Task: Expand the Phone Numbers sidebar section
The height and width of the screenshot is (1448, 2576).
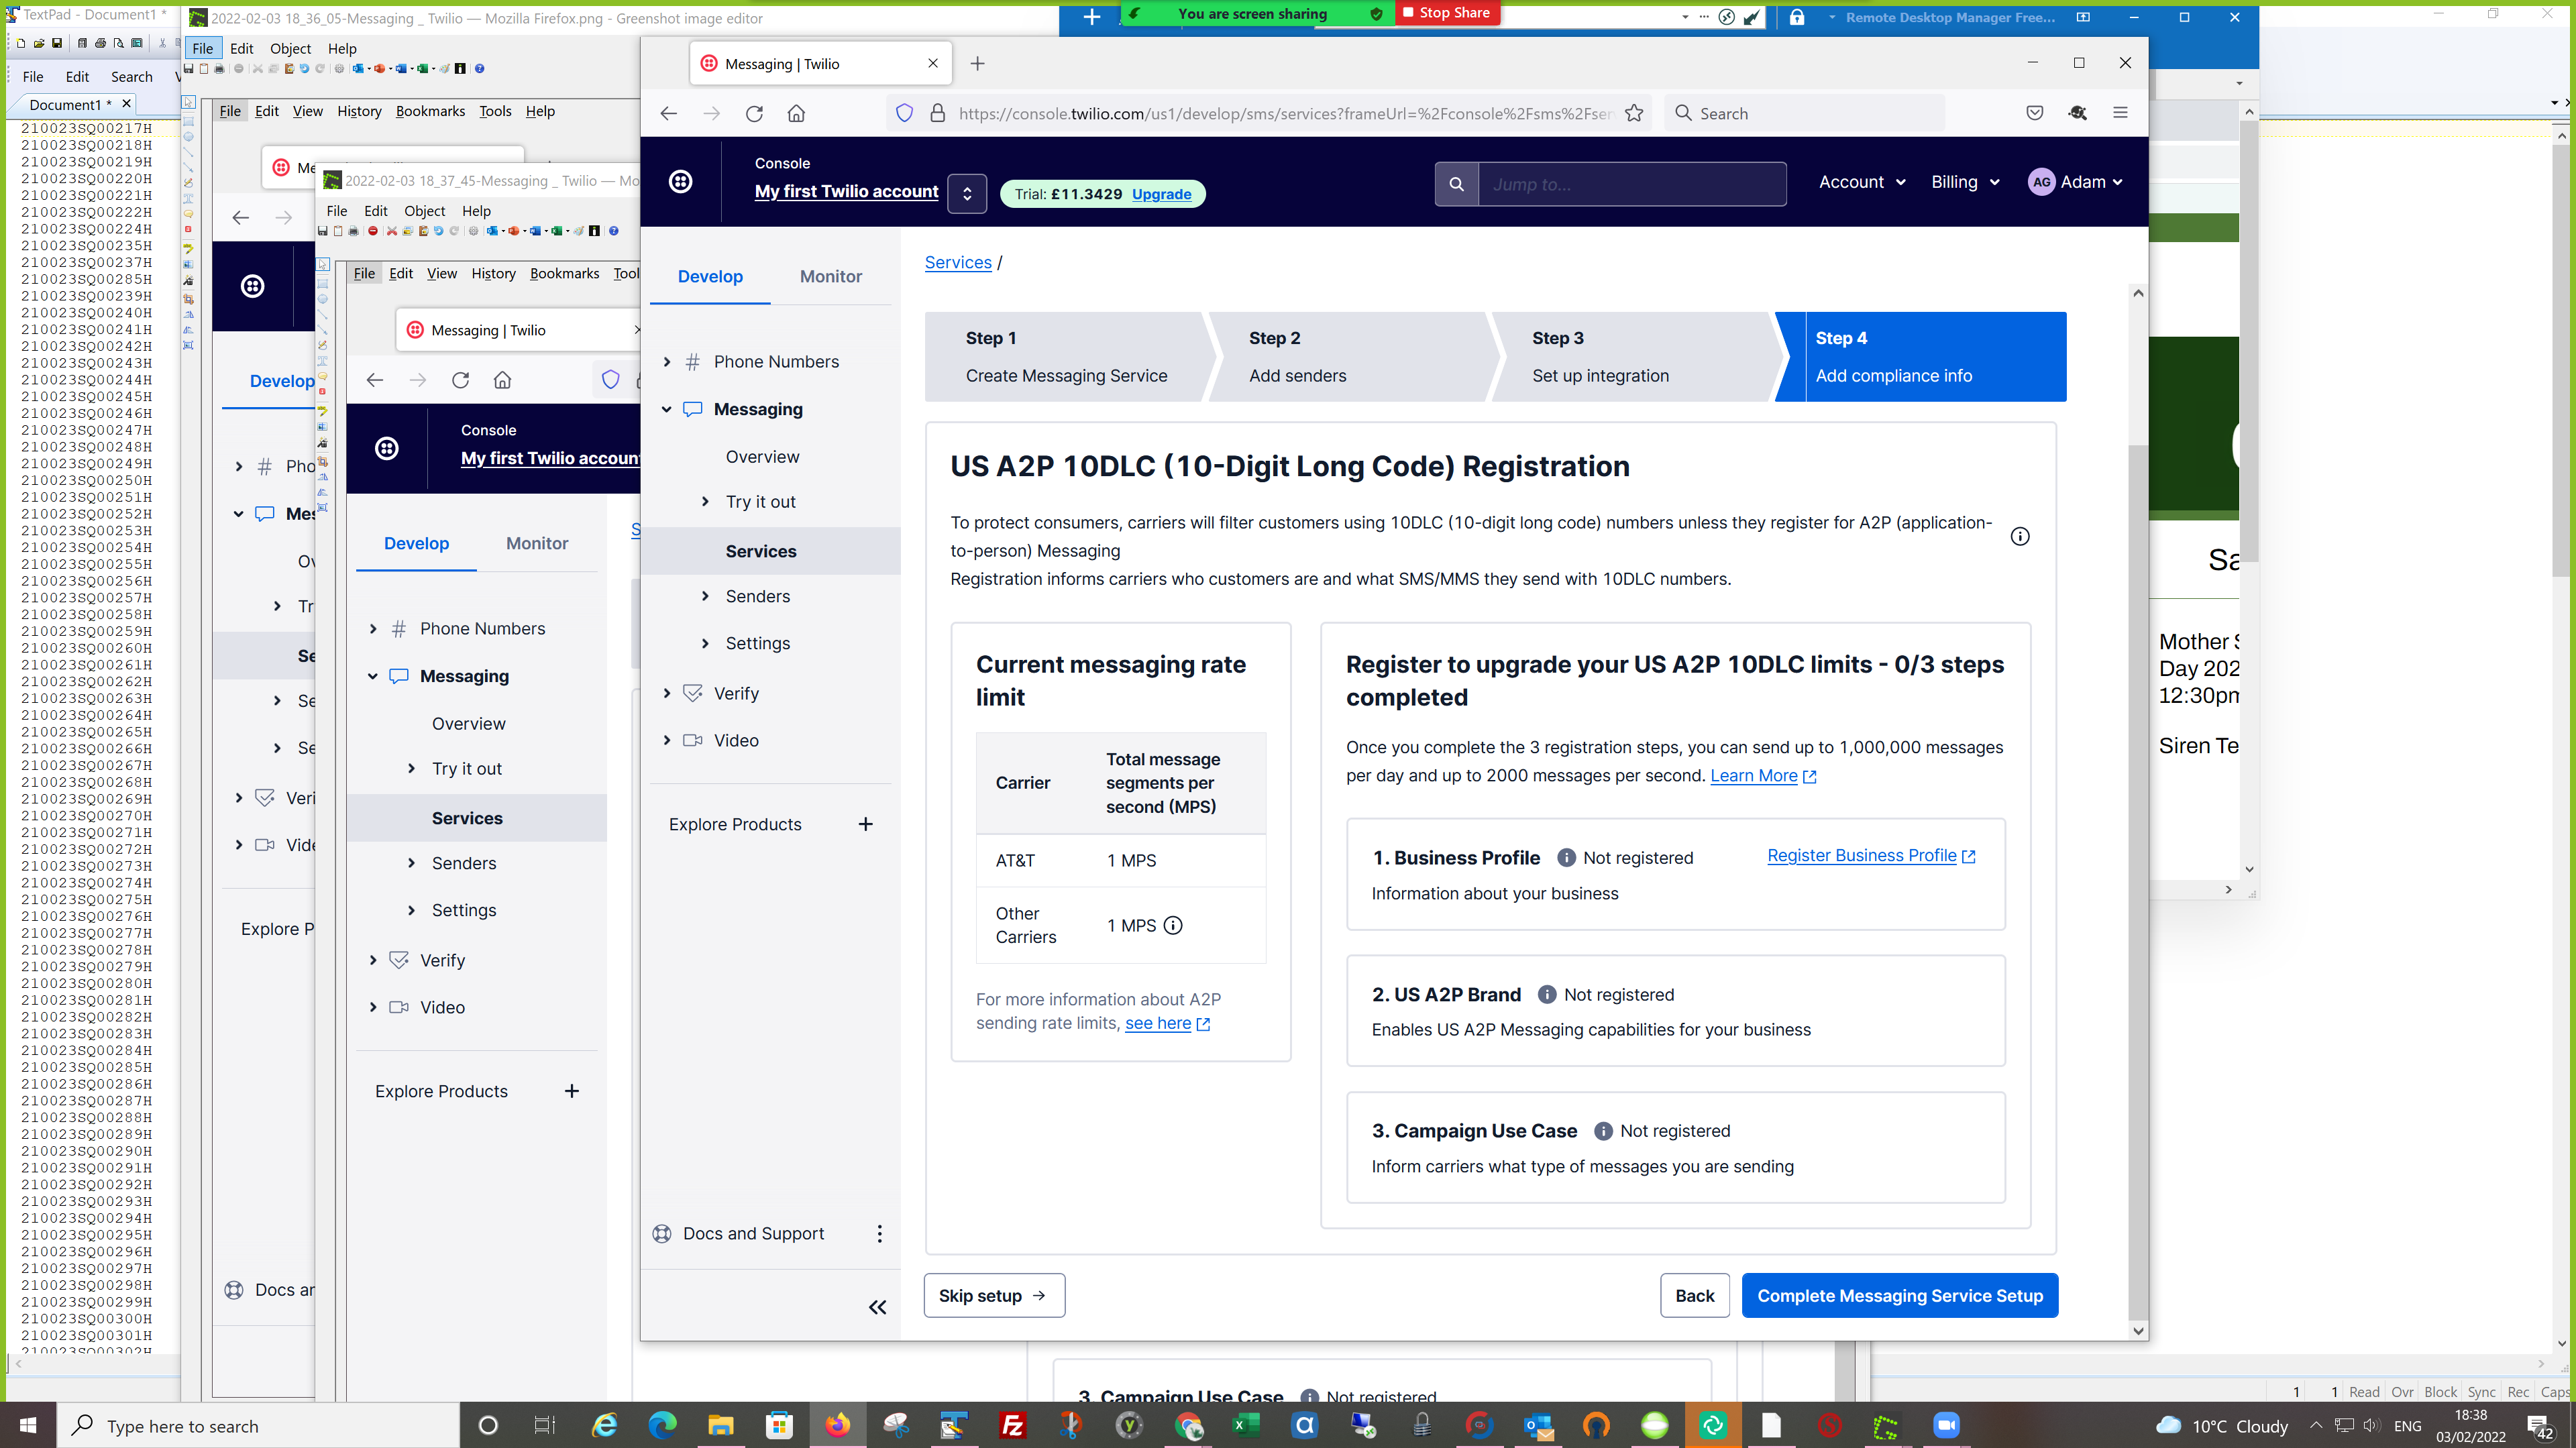Action: 667,361
